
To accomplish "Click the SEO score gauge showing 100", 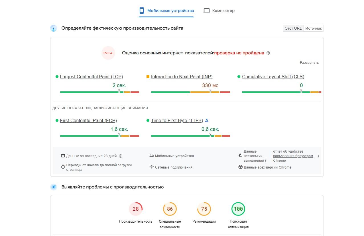I will (x=238, y=209).
